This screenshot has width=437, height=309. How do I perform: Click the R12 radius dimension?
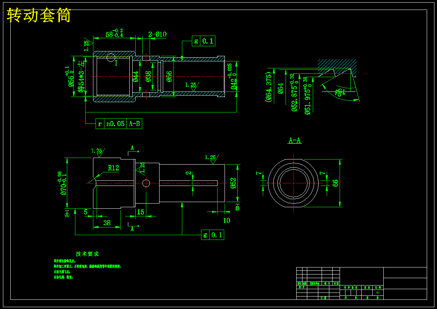(114, 168)
